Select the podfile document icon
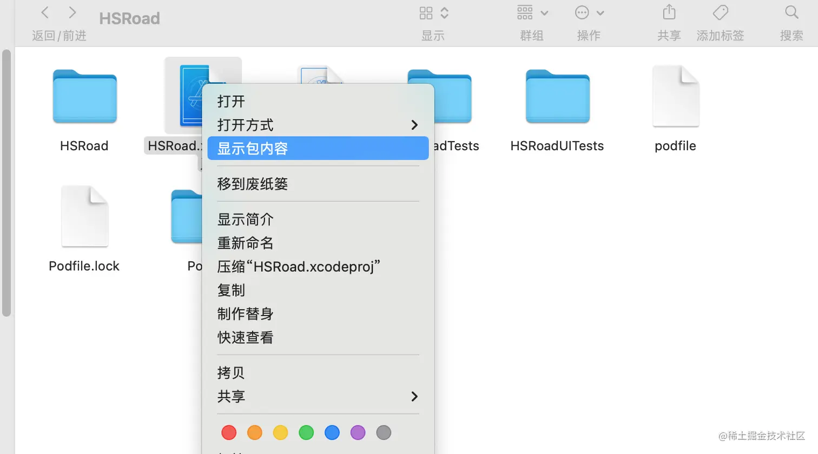Image resolution: width=818 pixels, height=454 pixels. point(676,96)
